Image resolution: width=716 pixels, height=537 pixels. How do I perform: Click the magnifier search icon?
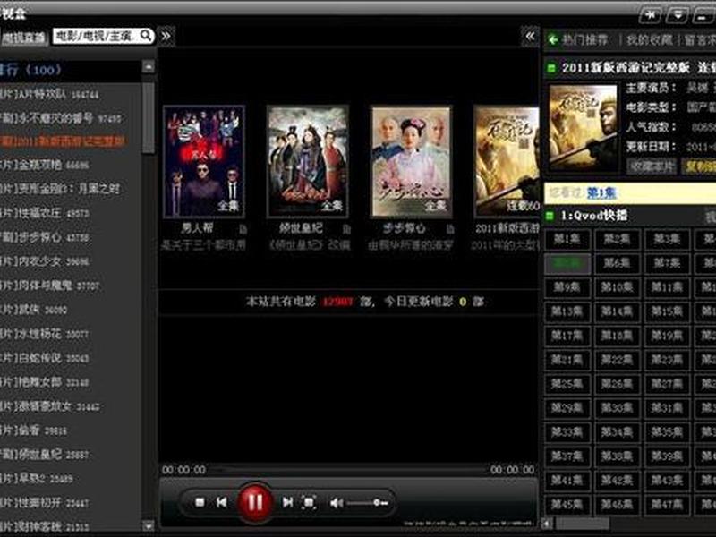pyautogui.click(x=145, y=35)
